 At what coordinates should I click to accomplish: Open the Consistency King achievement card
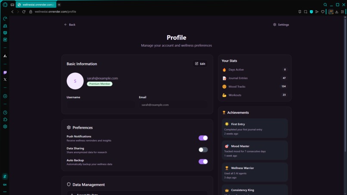[255, 190]
